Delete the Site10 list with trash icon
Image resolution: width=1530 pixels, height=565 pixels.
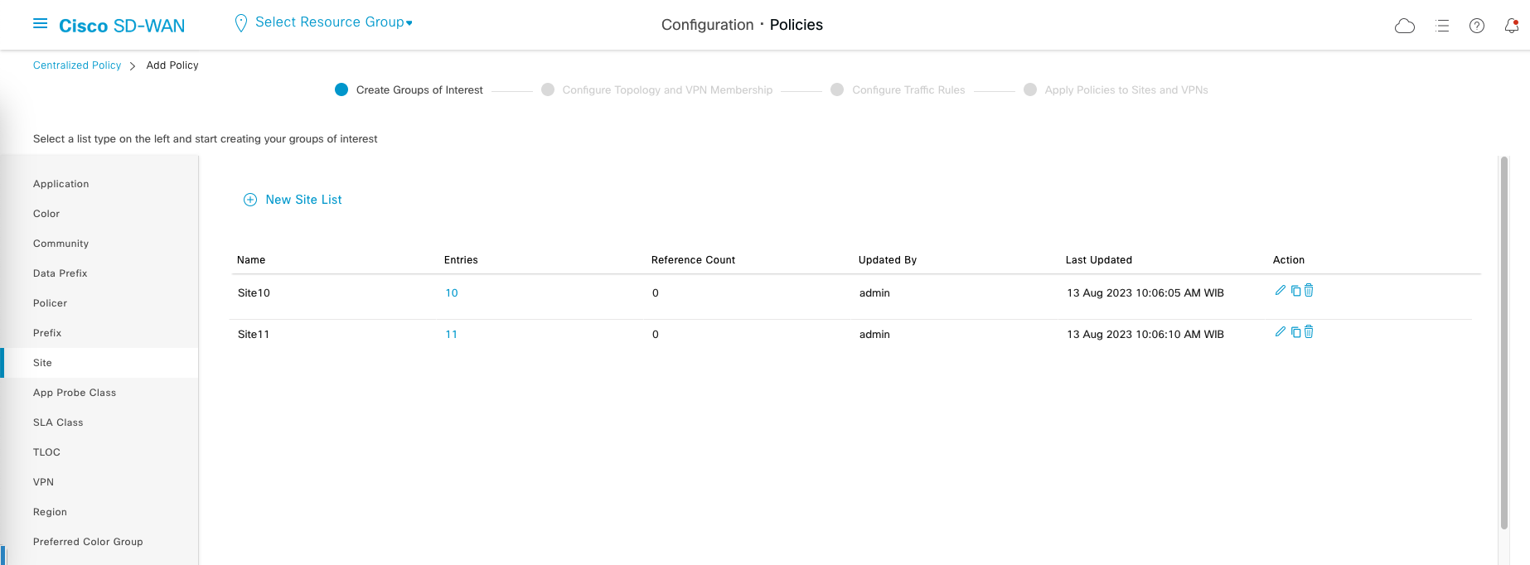click(x=1309, y=290)
